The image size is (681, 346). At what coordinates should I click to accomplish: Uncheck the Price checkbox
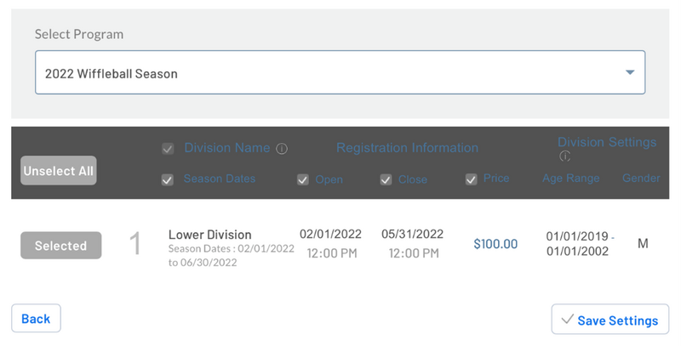pos(471,179)
